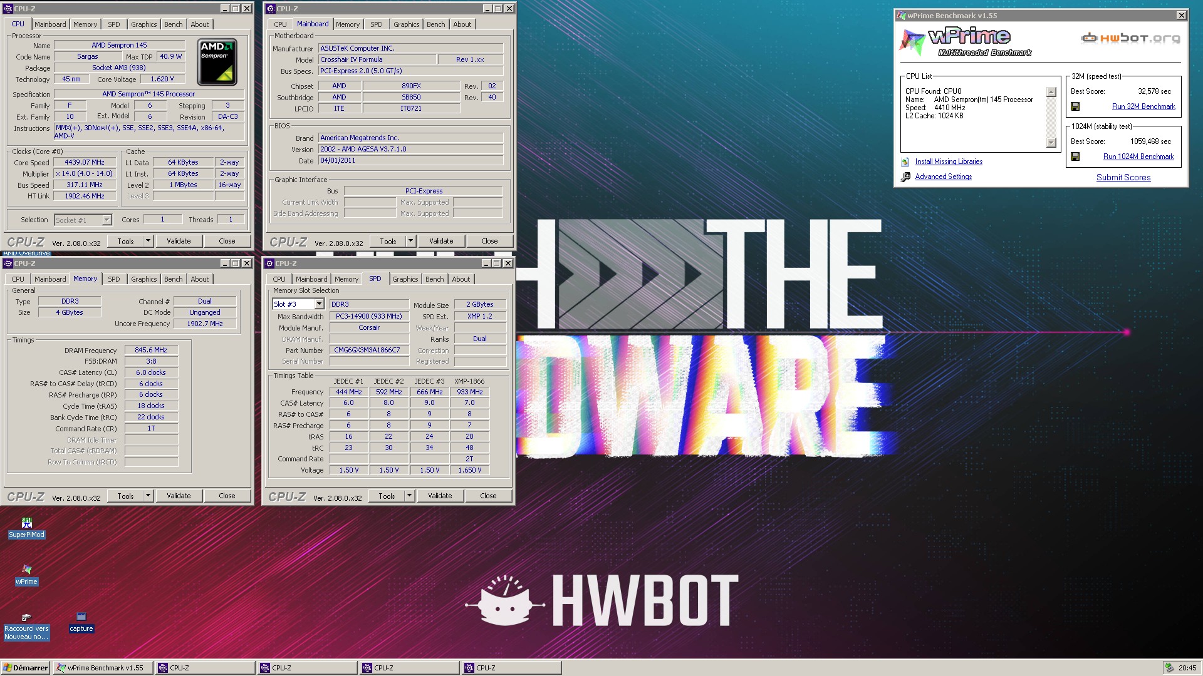
Task: Open About tab in the Memory window
Action: click(x=200, y=279)
